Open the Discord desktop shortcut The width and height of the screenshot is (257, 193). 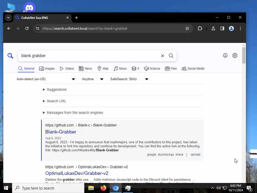29,7
